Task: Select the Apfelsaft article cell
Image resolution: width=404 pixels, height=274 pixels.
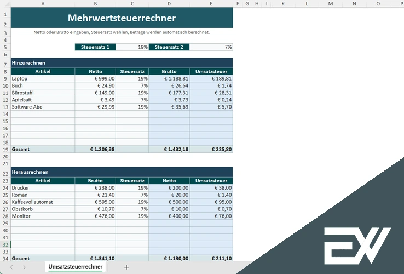Action: (43, 100)
